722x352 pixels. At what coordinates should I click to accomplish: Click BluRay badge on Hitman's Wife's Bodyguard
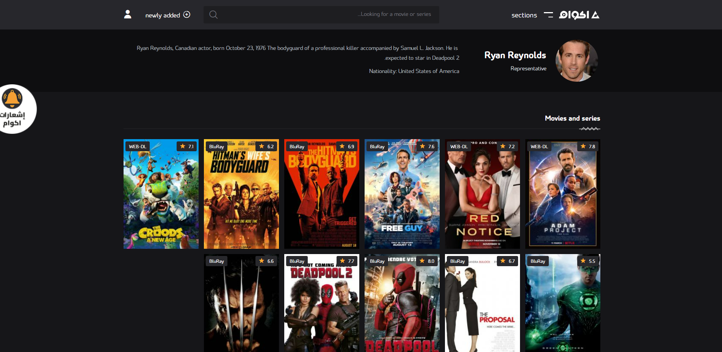[216, 146]
